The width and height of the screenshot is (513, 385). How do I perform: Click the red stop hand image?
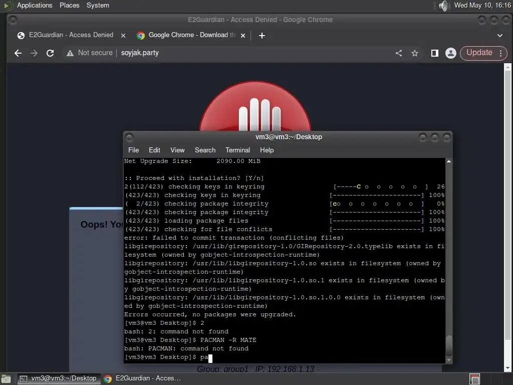pyautogui.click(x=255, y=106)
